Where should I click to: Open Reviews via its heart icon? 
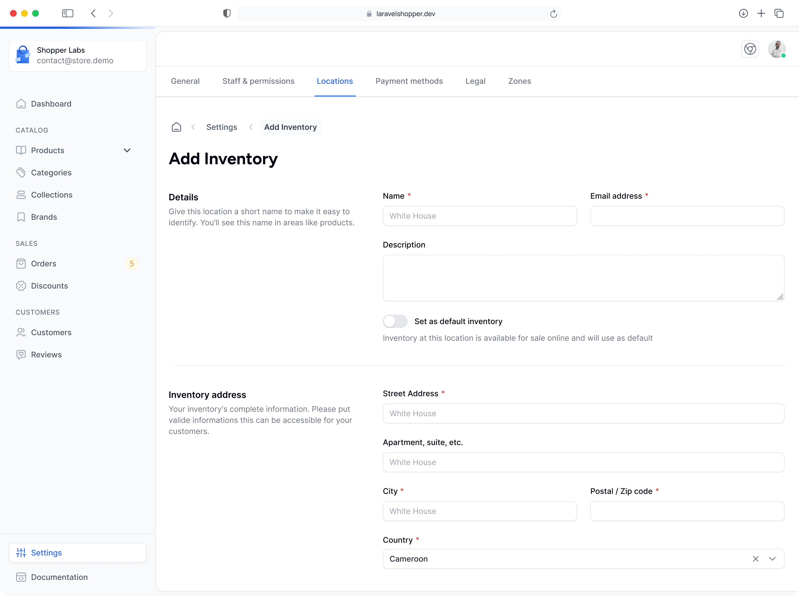coord(21,355)
